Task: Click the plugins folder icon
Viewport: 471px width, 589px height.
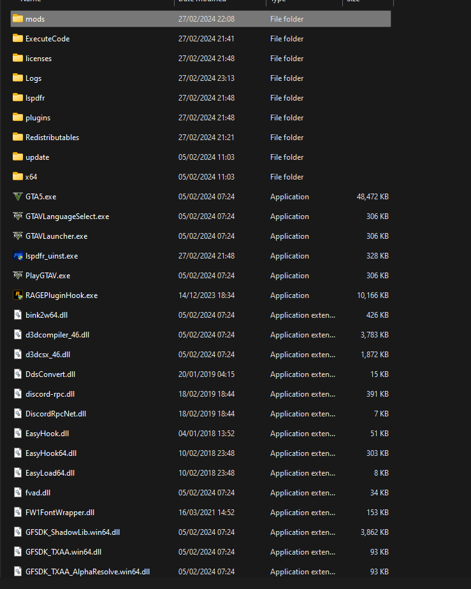Action: [18, 117]
